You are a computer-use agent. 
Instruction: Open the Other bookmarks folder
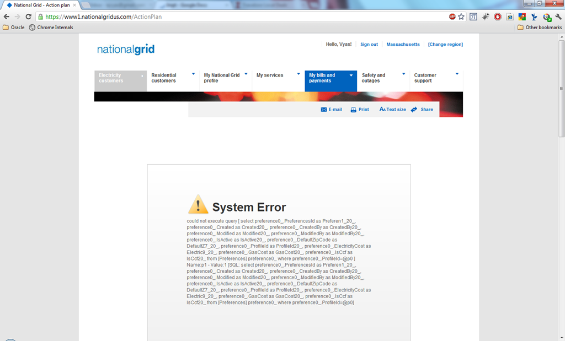(540, 28)
